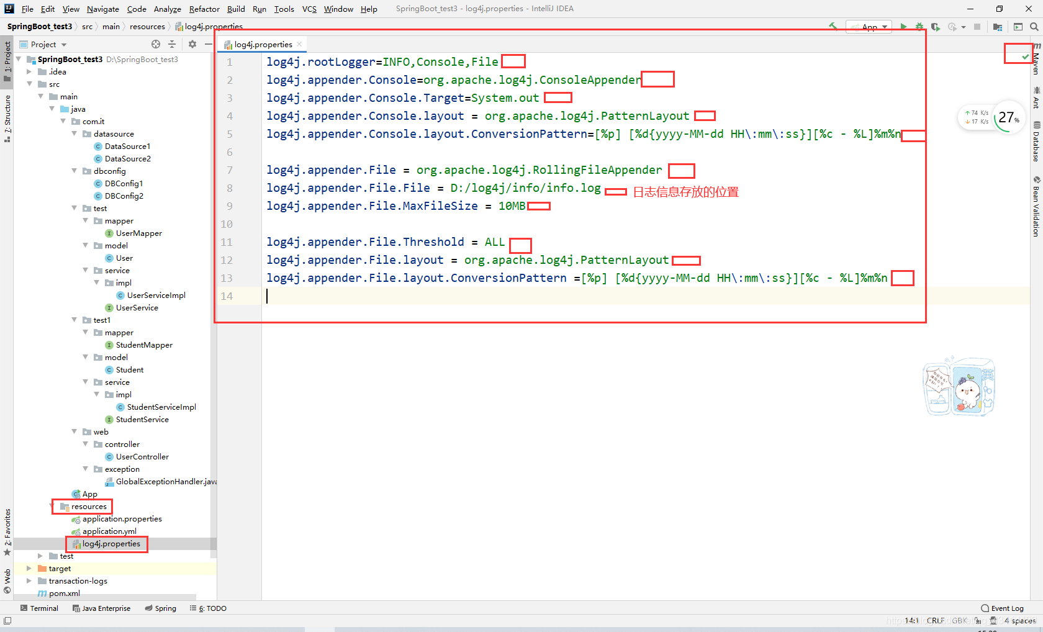Open the Bean Validation tool window
Image resolution: width=1043 pixels, height=632 pixels.
click(x=1036, y=207)
